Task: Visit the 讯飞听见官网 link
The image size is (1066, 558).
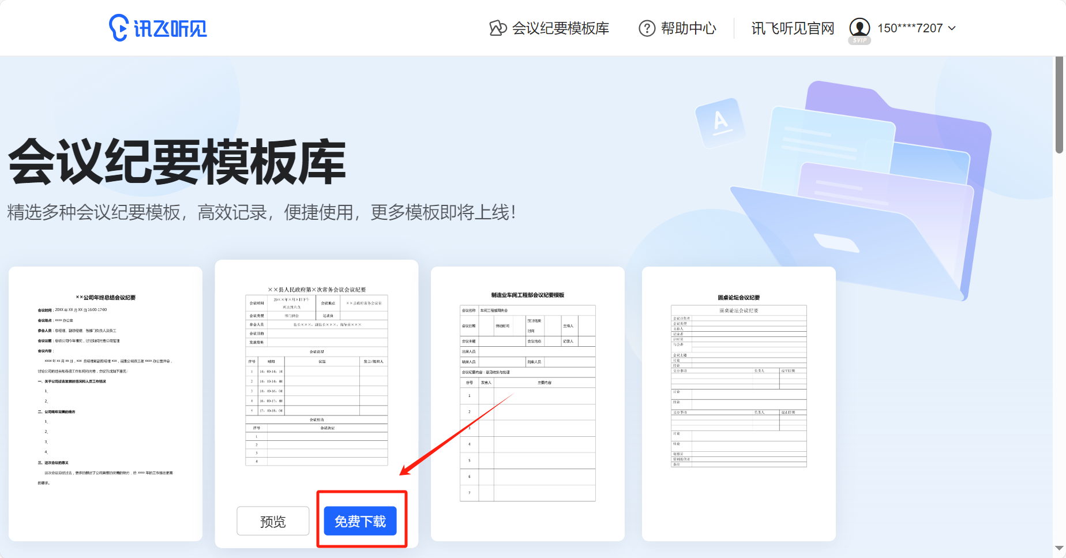Action: point(793,28)
